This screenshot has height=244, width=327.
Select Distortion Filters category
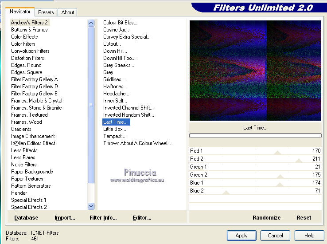[27, 58]
